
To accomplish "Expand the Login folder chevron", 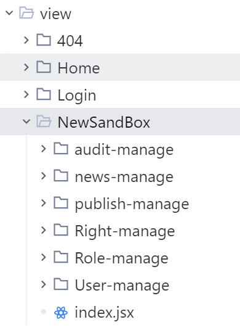I will [x=26, y=94].
